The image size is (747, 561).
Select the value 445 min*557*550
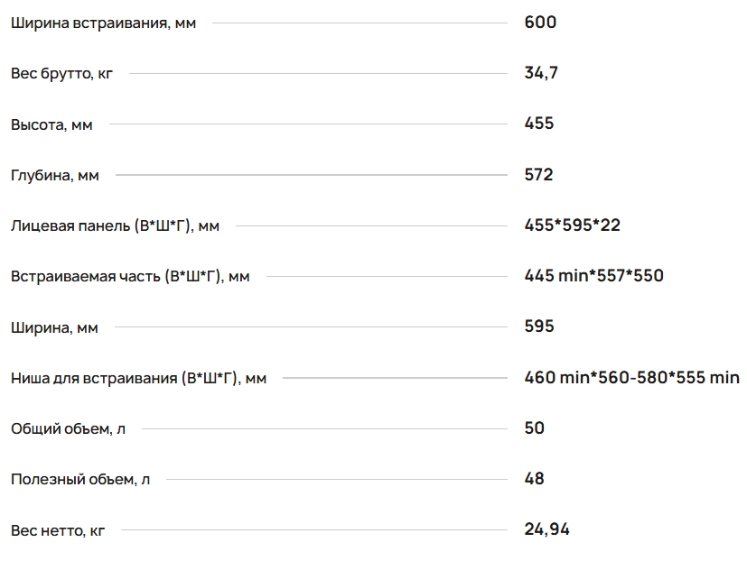pos(593,276)
